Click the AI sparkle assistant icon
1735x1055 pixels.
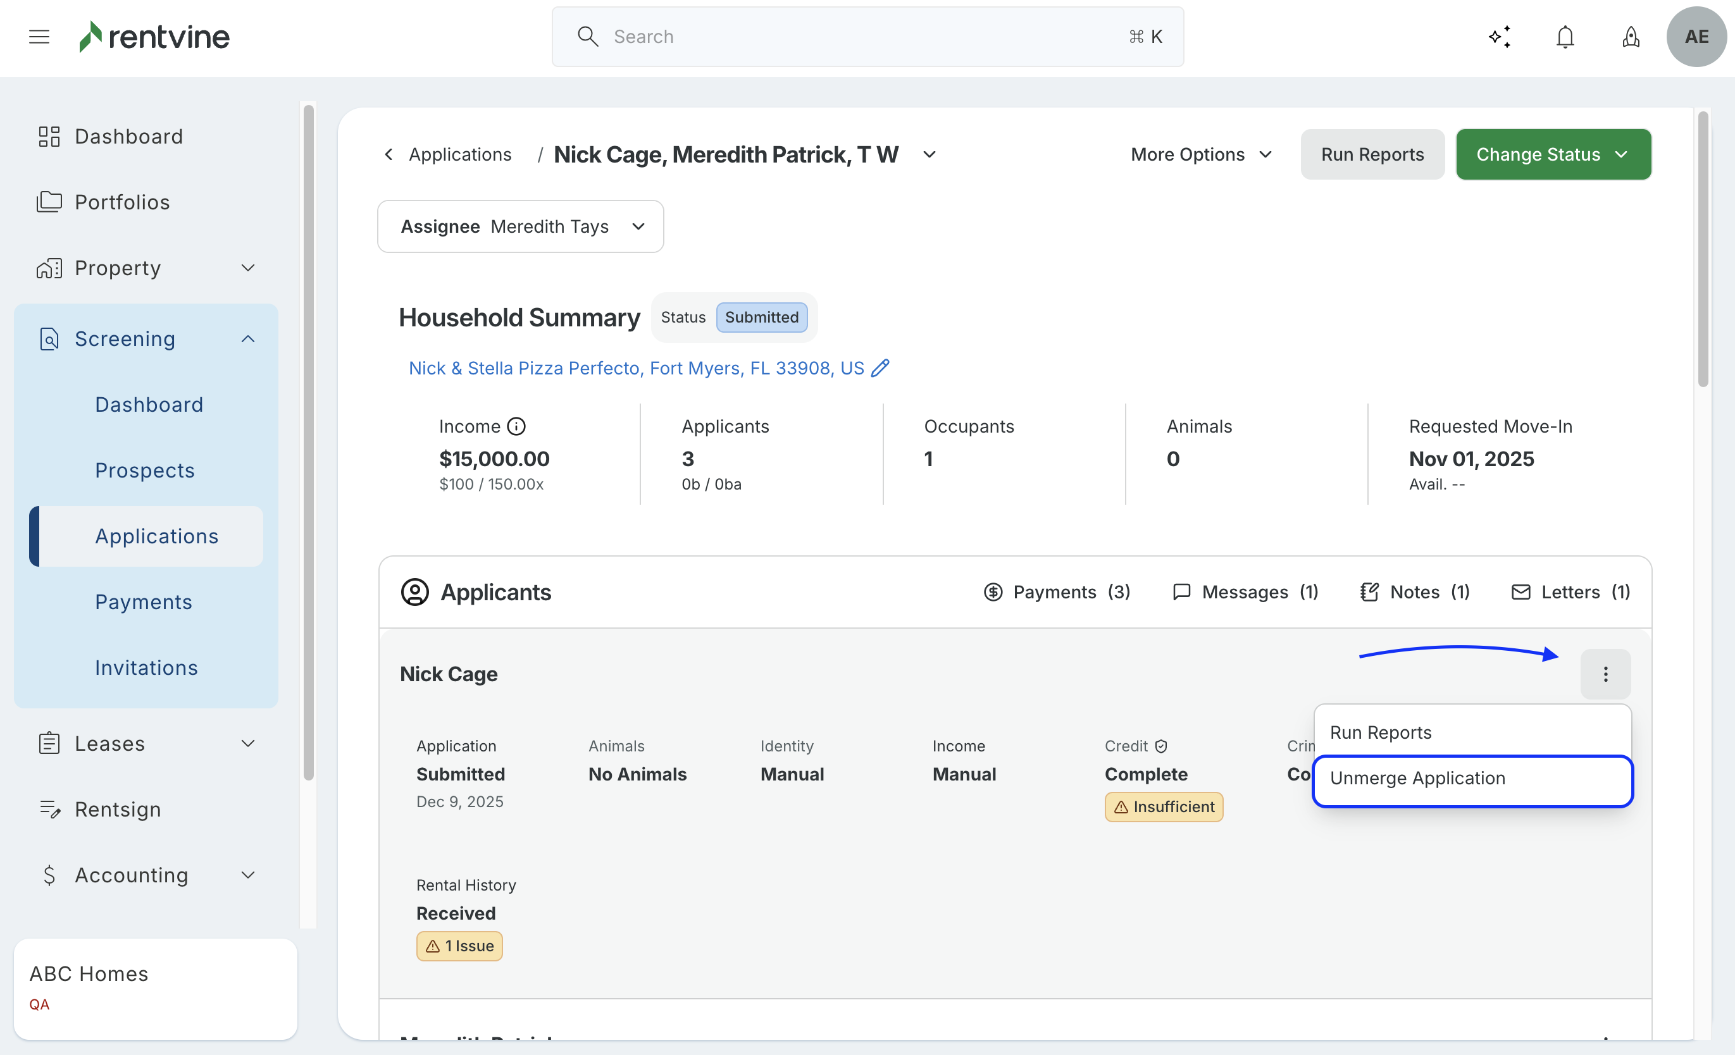pyautogui.click(x=1500, y=37)
